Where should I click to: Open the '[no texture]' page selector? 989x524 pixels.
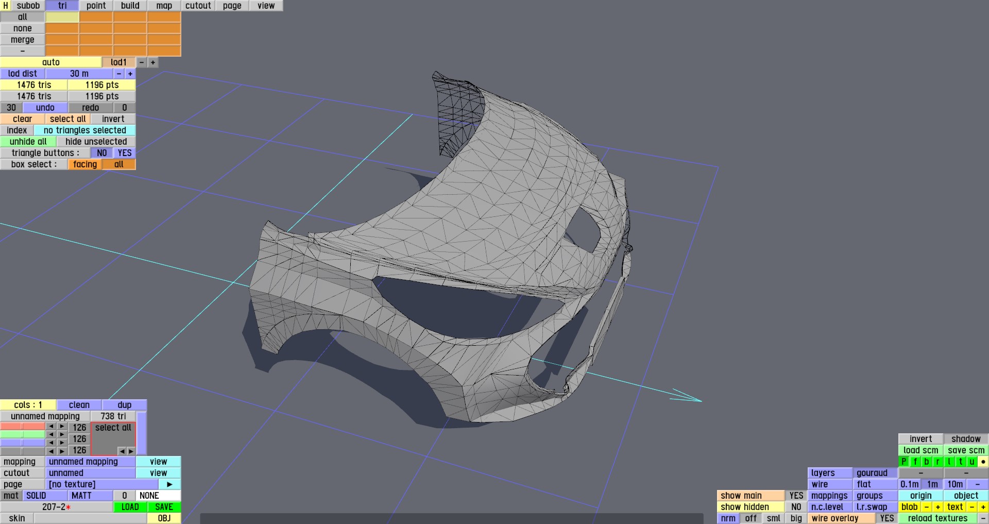click(101, 484)
